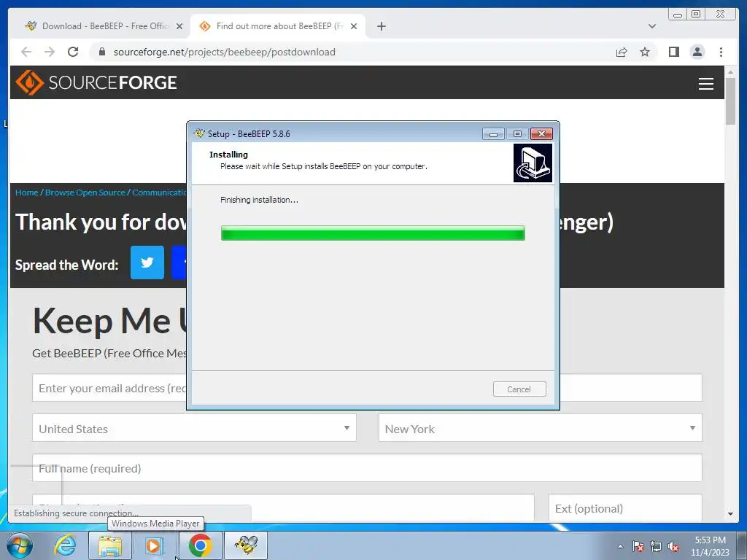Screen dimensions: 747x560
Task: Open Windows Explorer folder in taskbar
Action: click(x=110, y=545)
